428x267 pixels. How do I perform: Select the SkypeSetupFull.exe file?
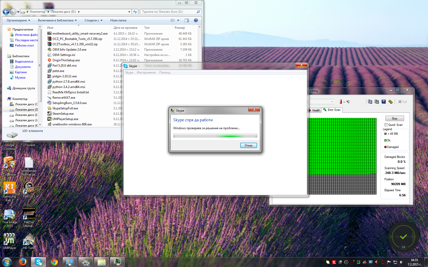[65, 108]
